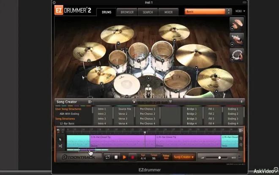Open the Song Creator list menu icon

pos(90,102)
